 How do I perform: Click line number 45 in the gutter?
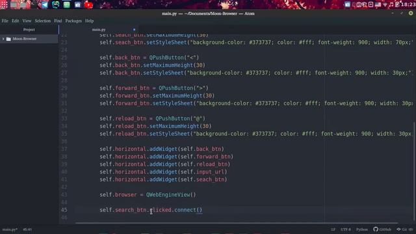coord(64,210)
